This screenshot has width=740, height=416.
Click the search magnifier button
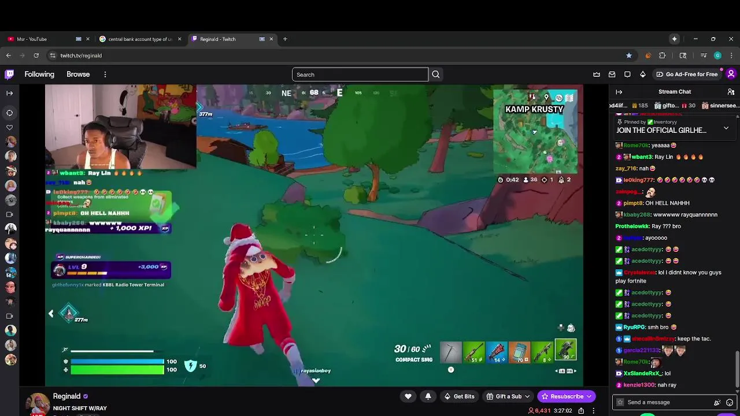click(436, 75)
